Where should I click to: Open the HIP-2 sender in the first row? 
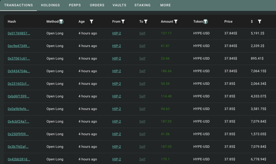tap(116, 33)
